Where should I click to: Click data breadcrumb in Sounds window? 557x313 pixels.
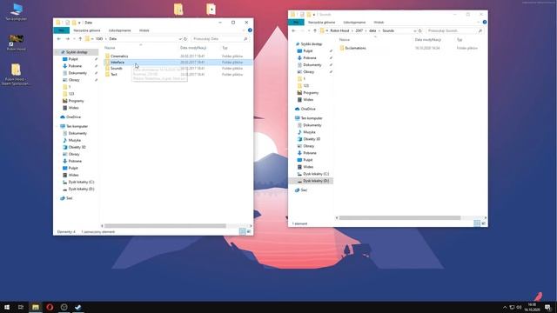372,31
